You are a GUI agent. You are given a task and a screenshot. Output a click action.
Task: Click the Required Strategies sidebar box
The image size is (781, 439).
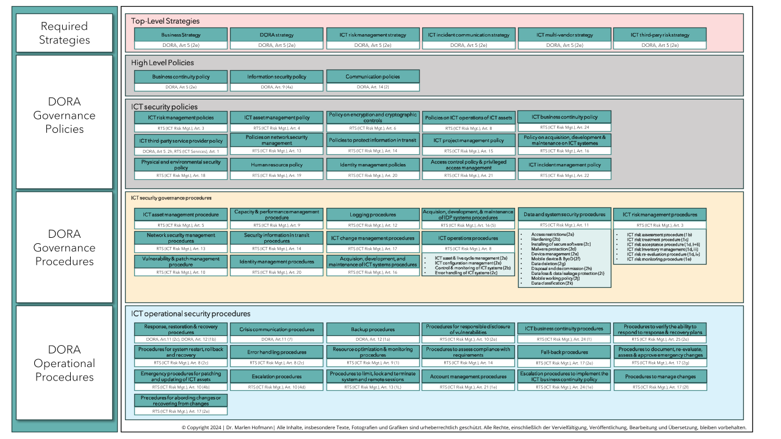click(64, 33)
